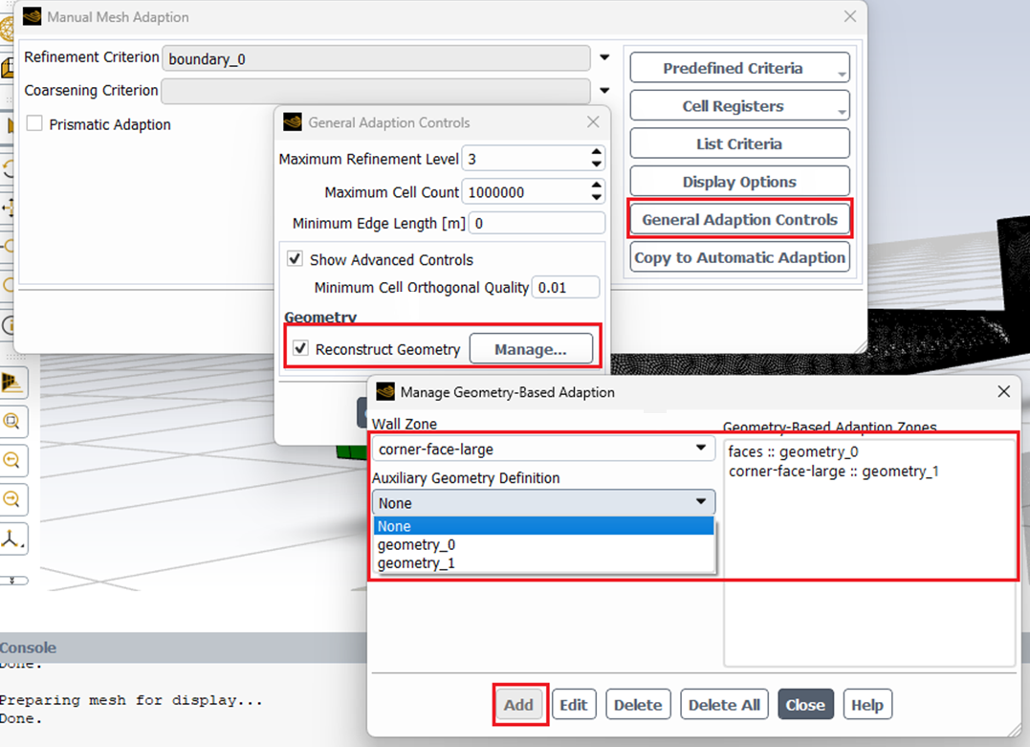This screenshot has width=1030, height=747.
Task: Open the Refinement Criterion dropdown arrow
Action: (x=604, y=58)
